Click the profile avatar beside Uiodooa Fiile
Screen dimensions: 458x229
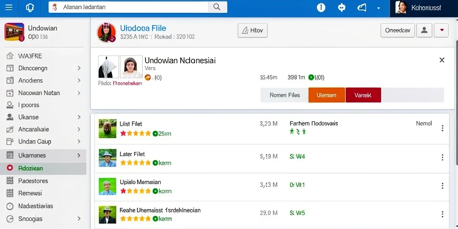click(106, 32)
